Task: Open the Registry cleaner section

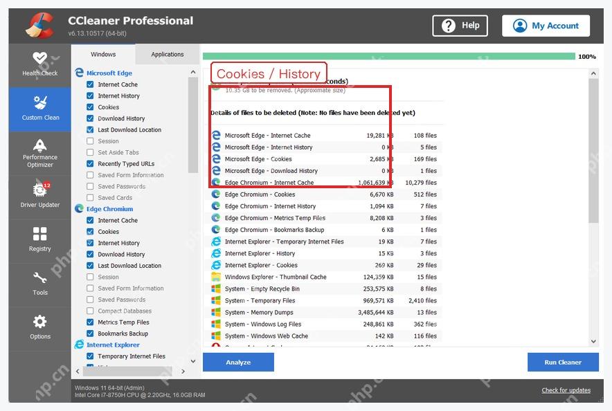Action: 40,240
